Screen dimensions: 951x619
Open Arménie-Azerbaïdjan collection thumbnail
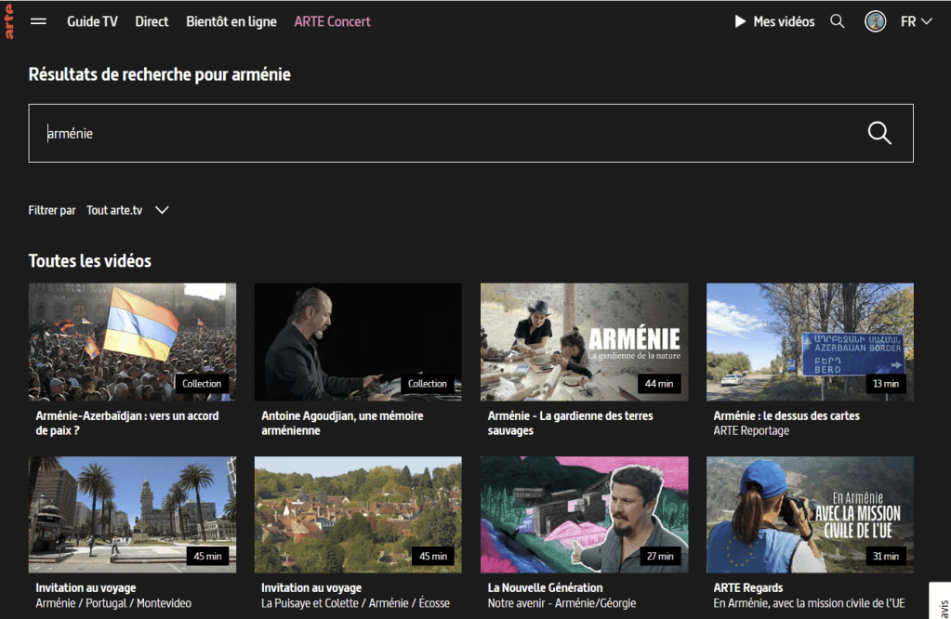click(132, 341)
